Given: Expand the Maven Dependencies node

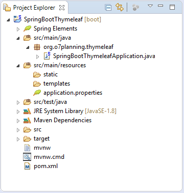Looking at the screenshot, I should (18, 121).
